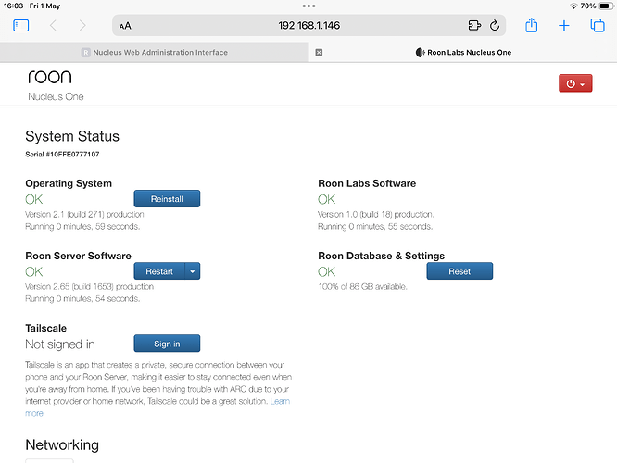
Task: Open the Share sheet
Action: [x=531, y=25]
